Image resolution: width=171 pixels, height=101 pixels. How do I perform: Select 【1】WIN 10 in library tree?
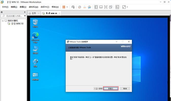(x=18, y=23)
